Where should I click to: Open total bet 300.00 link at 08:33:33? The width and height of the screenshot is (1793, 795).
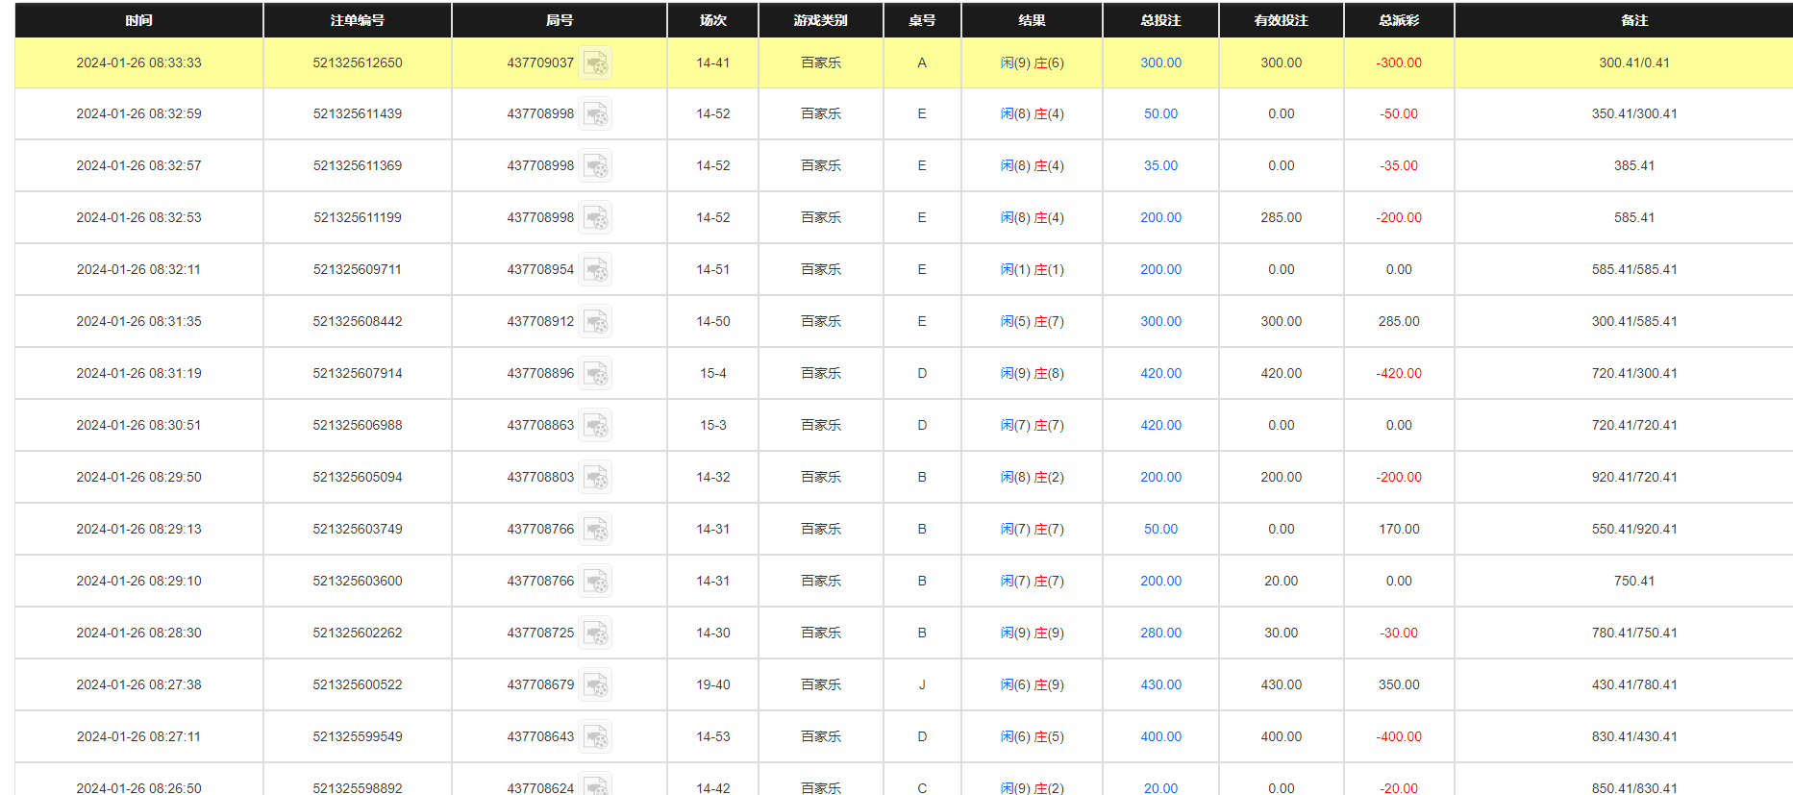click(x=1160, y=62)
